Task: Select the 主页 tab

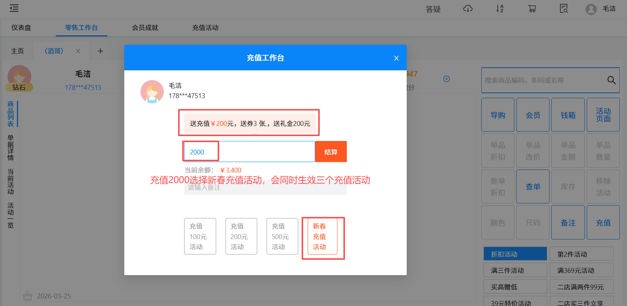Action: click(17, 51)
